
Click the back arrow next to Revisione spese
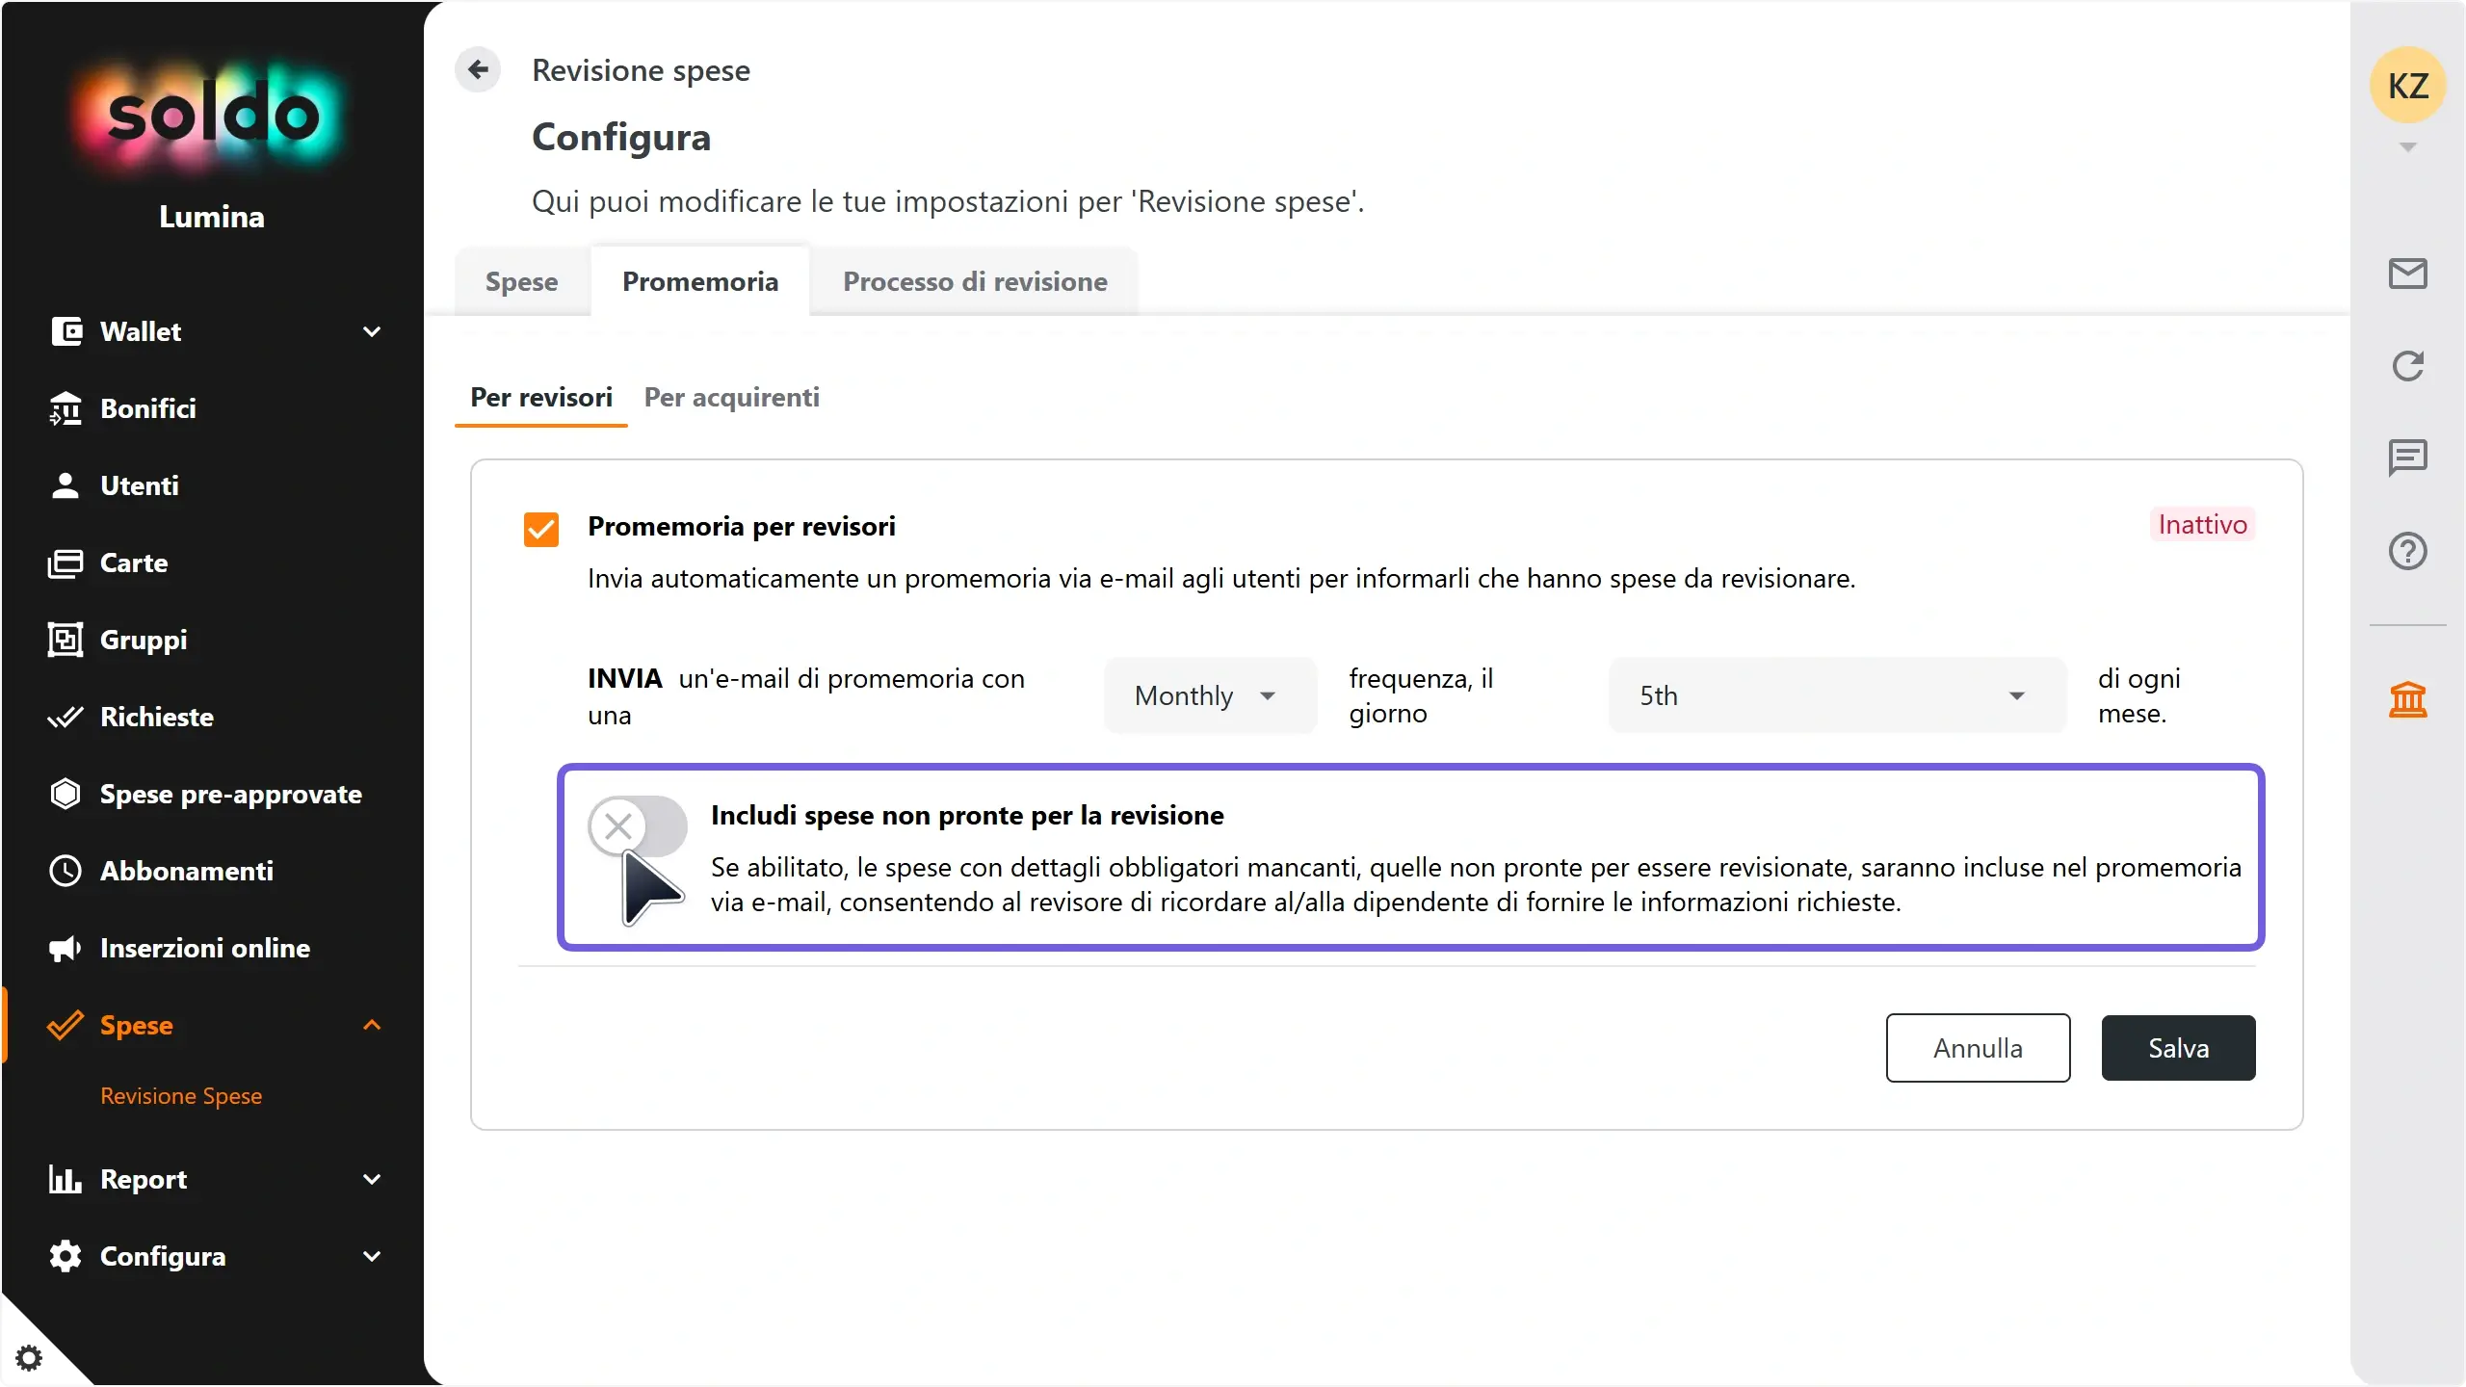[x=478, y=70]
